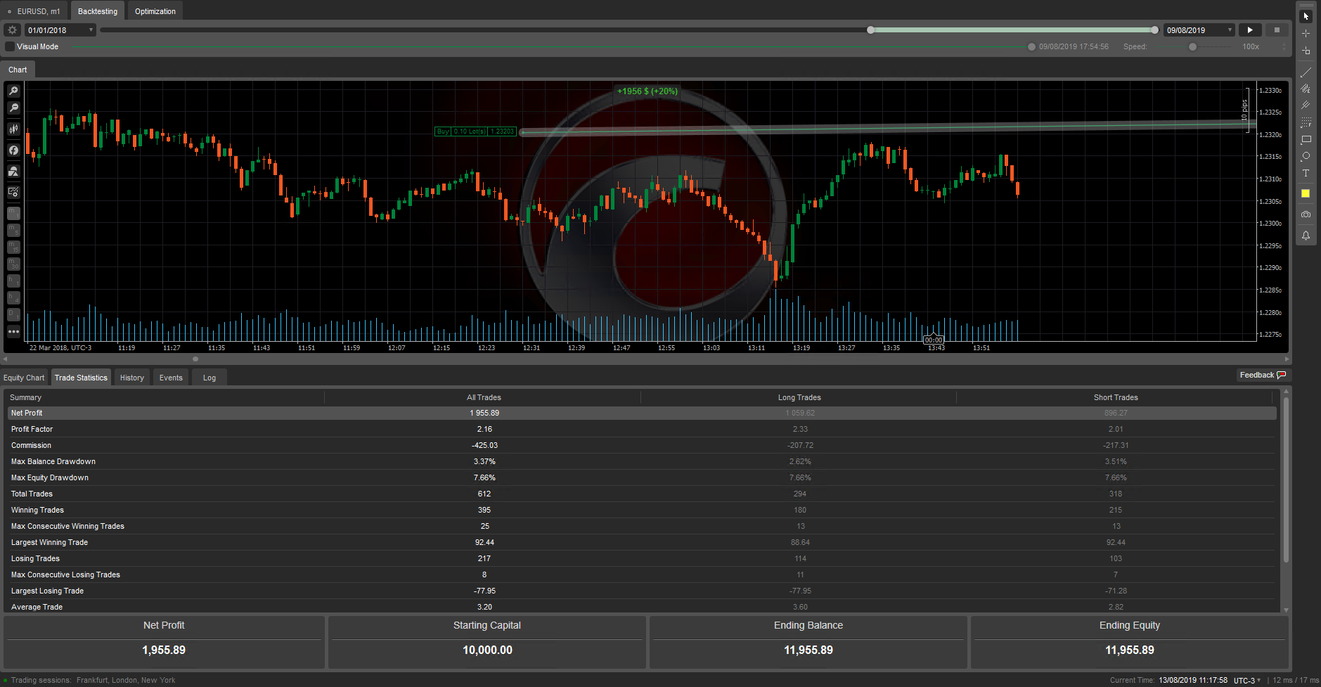Switch to the h4 timeframe
Image resolution: width=1321 pixels, height=687 pixels.
tap(13, 297)
